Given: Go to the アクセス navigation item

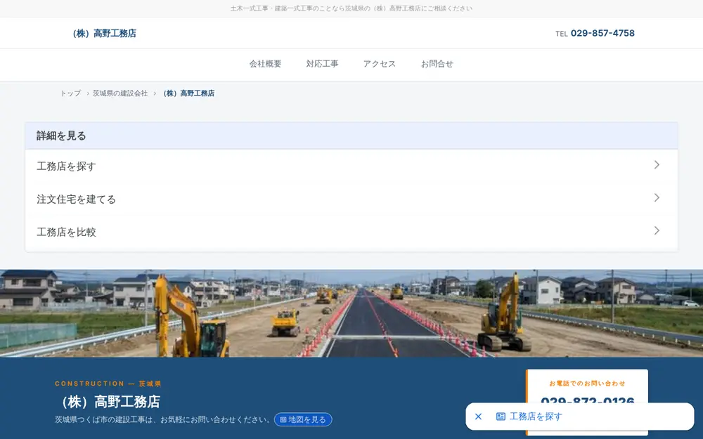Looking at the screenshot, I should click(380, 64).
